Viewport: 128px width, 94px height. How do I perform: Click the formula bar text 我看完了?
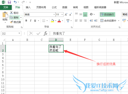59,33
